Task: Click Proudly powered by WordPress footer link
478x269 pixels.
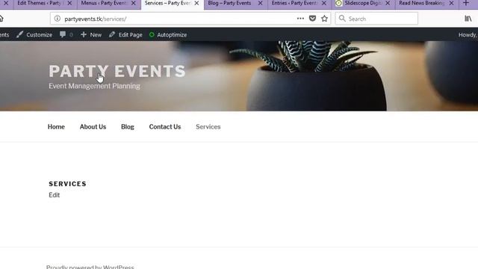Action: tap(90, 268)
